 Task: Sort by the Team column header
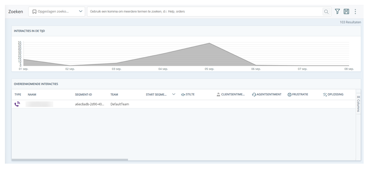click(114, 95)
